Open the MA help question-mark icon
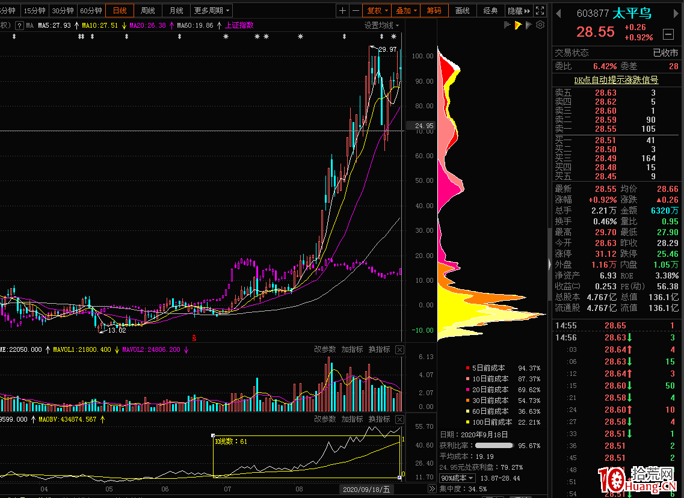The width and height of the screenshot is (684, 498). click(19, 25)
